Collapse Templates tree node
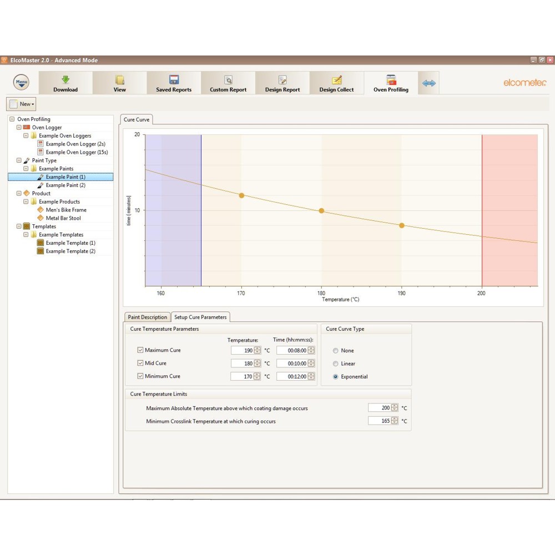 coord(19,226)
